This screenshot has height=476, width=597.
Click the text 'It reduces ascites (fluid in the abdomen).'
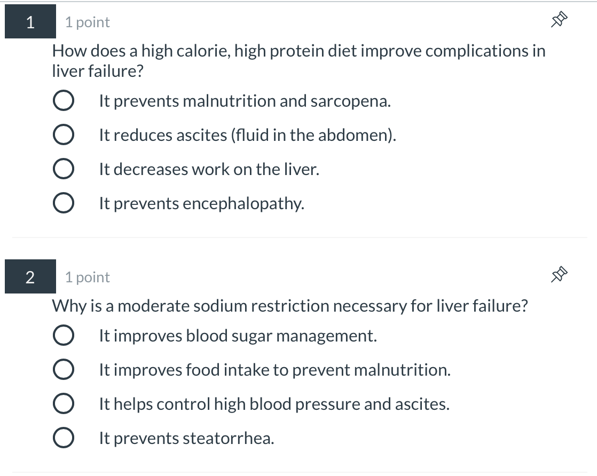(x=248, y=136)
